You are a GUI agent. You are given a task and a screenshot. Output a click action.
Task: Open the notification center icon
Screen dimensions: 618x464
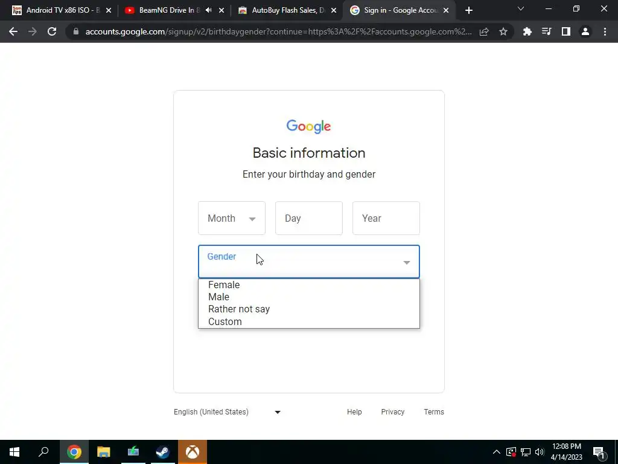click(x=599, y=453)
